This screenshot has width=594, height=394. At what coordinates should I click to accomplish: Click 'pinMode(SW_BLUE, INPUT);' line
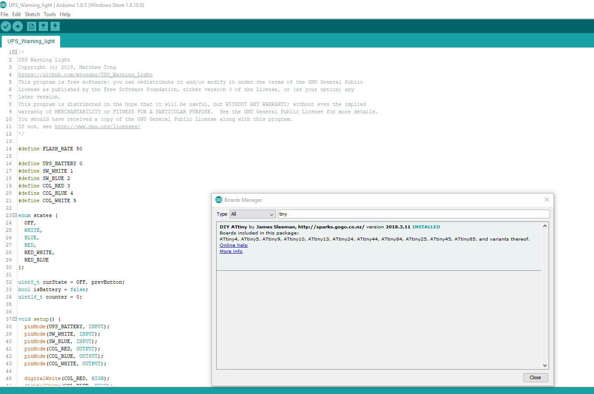tap(61, 341)
